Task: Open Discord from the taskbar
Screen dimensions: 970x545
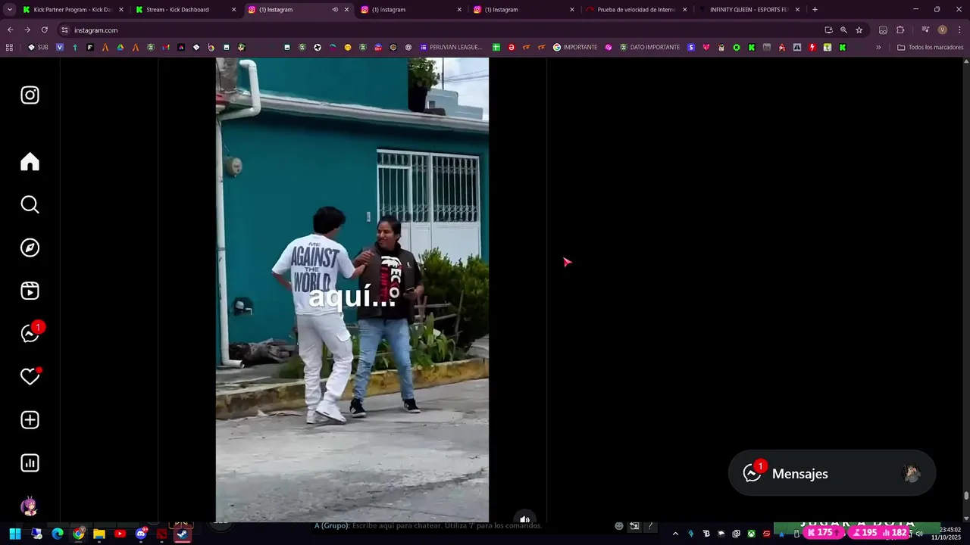Action: coord(141,534)
